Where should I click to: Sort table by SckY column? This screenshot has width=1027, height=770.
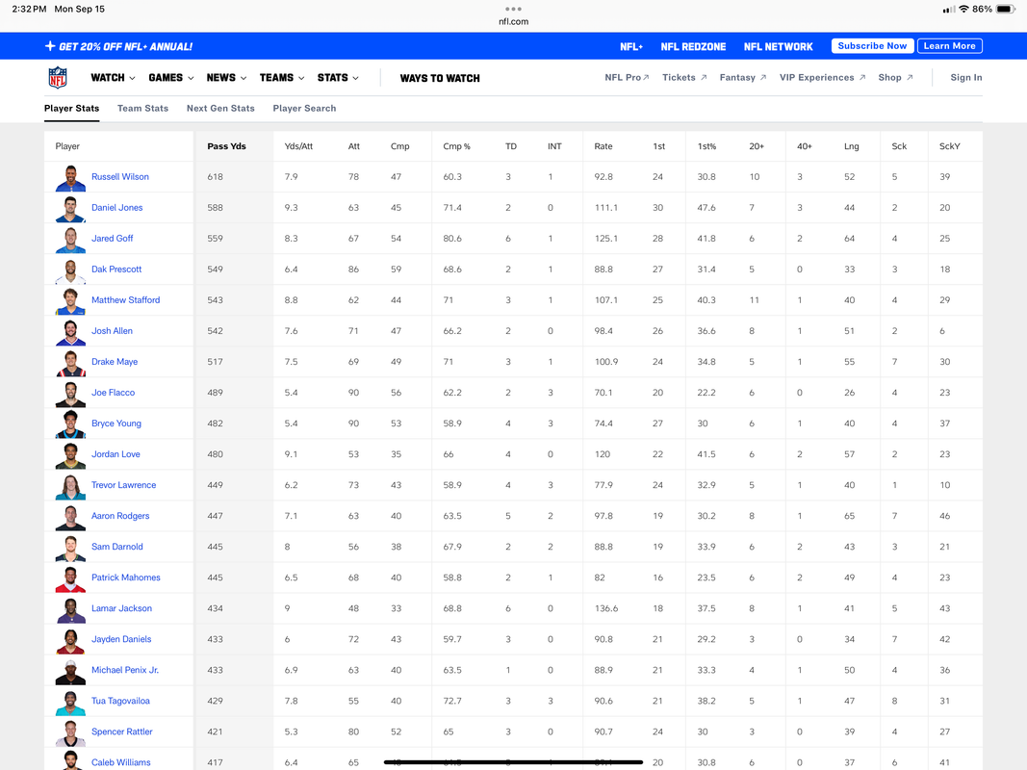coord(949,146)
